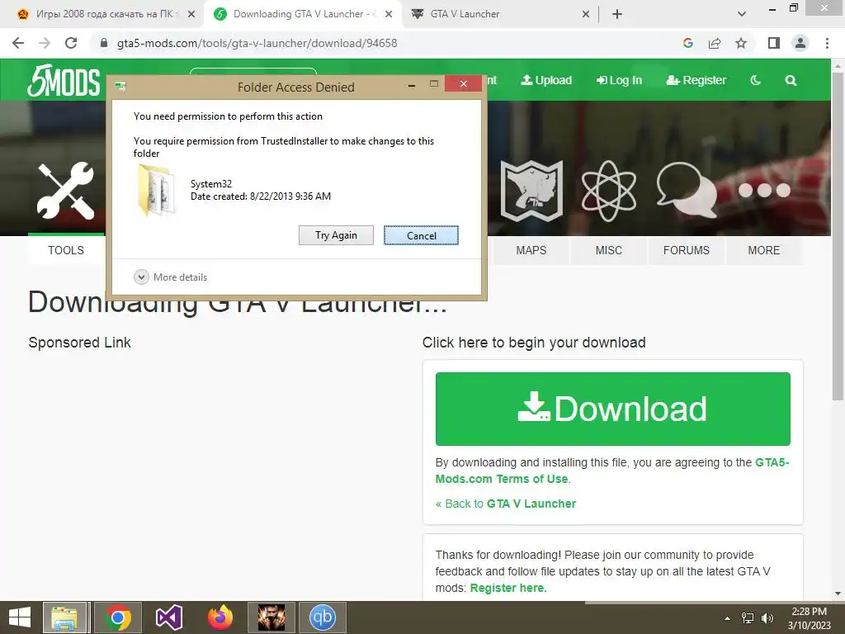Viewport: 845px width, 634px height.
Task: Click the three dots more icon
Action: [x=764, y=190]
